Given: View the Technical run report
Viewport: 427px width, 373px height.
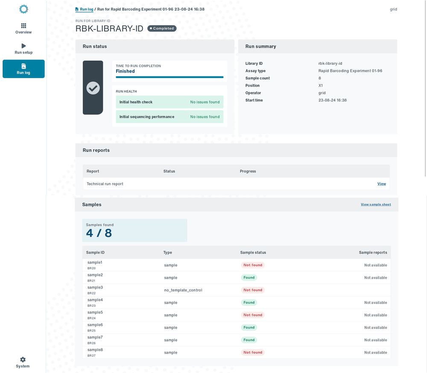Looking at the screenshot, I should 381,184.
